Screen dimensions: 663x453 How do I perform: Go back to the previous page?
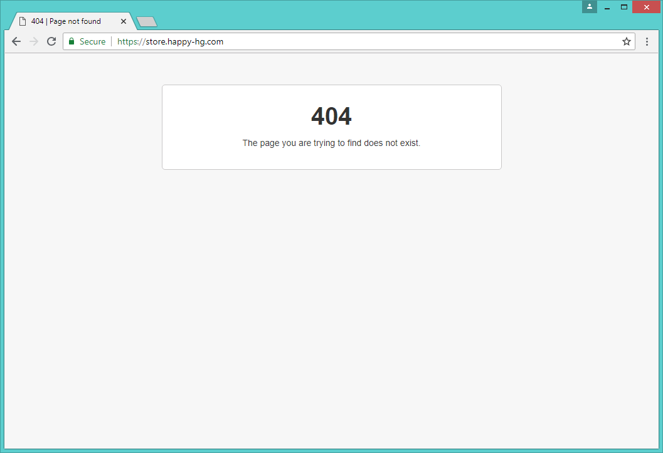pyautogui.click(x=16, y=41)
